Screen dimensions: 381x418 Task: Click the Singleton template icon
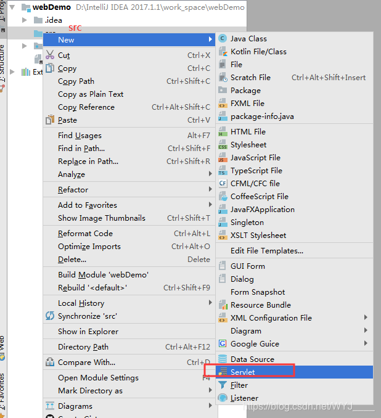tap(223, 223)
